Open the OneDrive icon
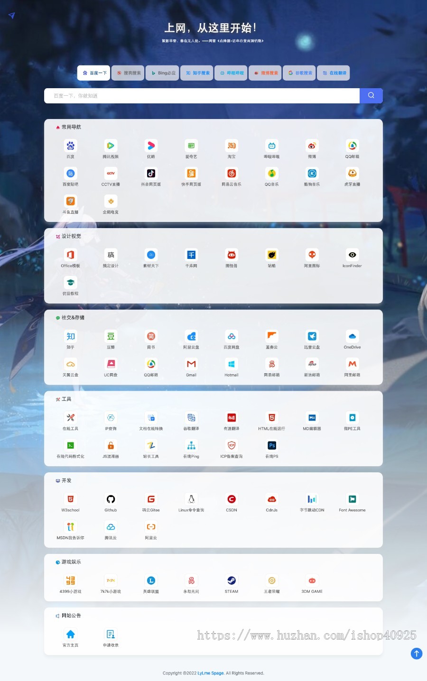The width and height of the screenshot is (427, 681). point(352,336)
